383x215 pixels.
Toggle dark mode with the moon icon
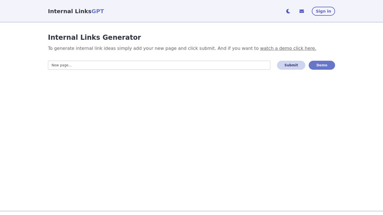tap(288, 11)
